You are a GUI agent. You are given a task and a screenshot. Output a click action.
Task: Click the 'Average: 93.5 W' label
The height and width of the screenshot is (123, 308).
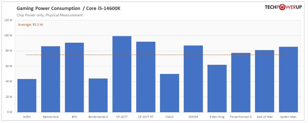pyautogui.click(x=30, y=25)
